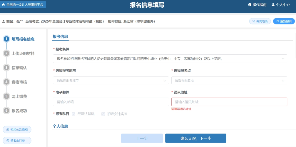Screen dimensions: 296x147
Task: Click the 电子邮件 input field
Action: (111, 102)
